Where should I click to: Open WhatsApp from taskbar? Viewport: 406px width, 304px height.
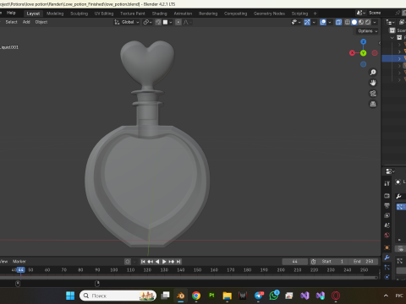(x=274, y=296)
